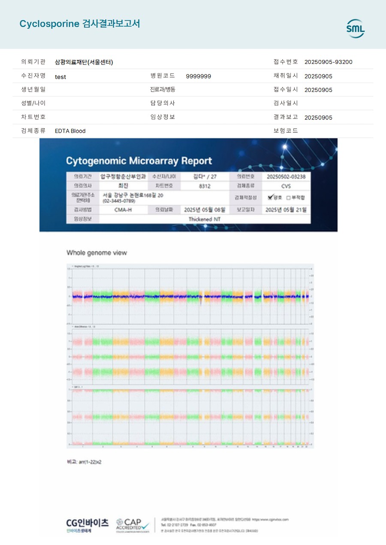Viewport: 386px width, 545px height.
Task: Click the 병원코드 label
Action: coord(163,75)
